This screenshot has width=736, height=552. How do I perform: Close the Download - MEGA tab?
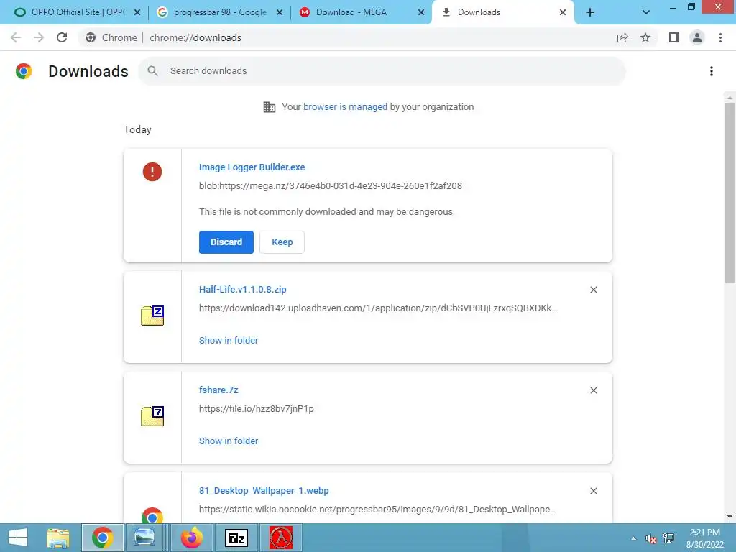click(x=421, y=12)
